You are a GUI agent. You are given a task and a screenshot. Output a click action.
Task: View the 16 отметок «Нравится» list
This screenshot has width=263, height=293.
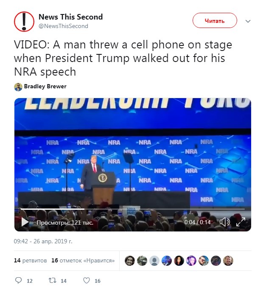[83, 260]
